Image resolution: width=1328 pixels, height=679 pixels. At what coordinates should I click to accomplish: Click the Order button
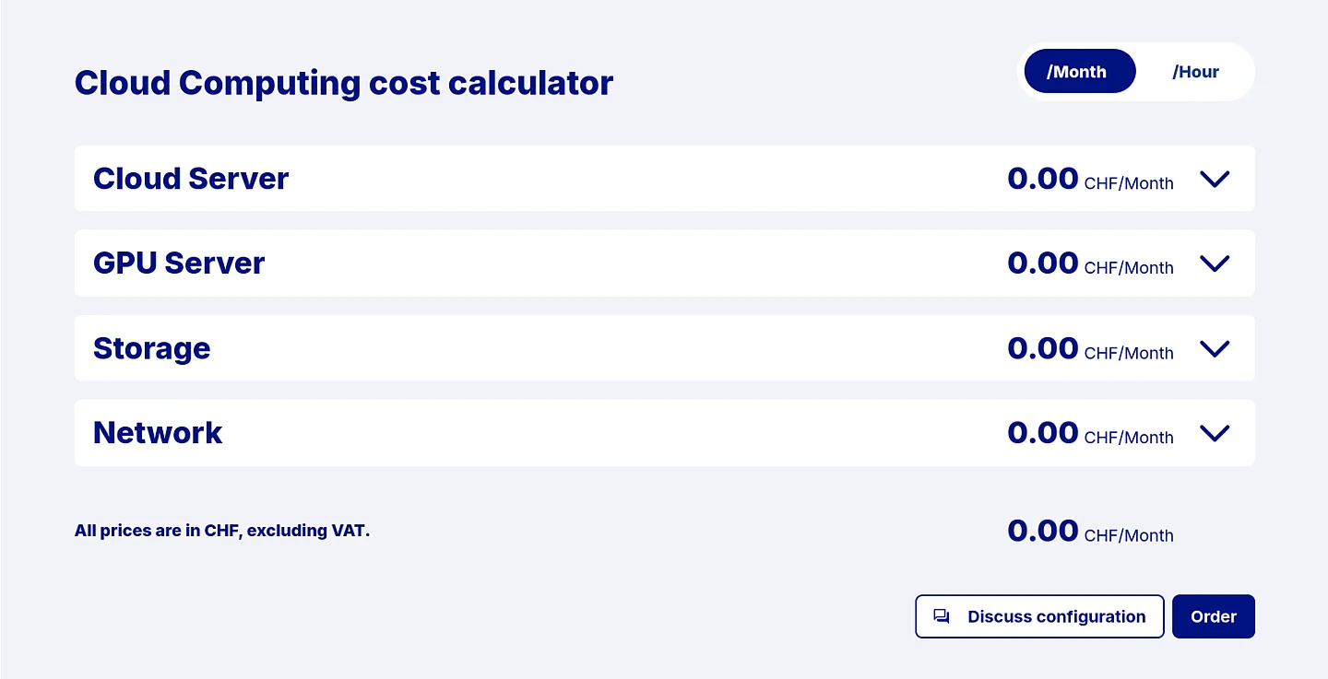pos(1213,616)
